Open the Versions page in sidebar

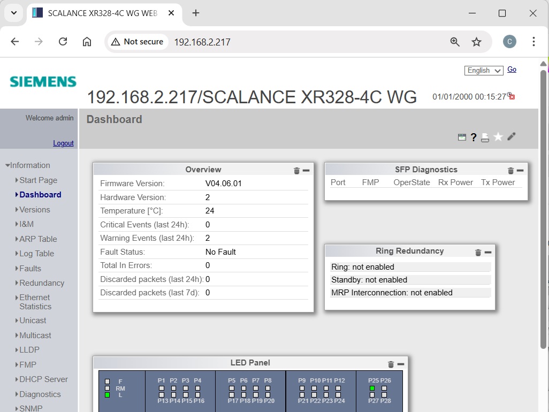[x=35, y=210]
